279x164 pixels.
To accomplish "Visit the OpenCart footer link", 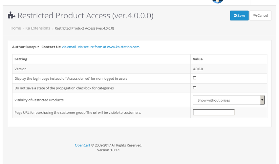I will click(x=82, y=145).
